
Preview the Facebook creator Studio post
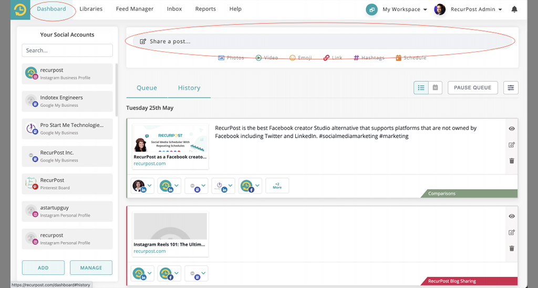512,129
